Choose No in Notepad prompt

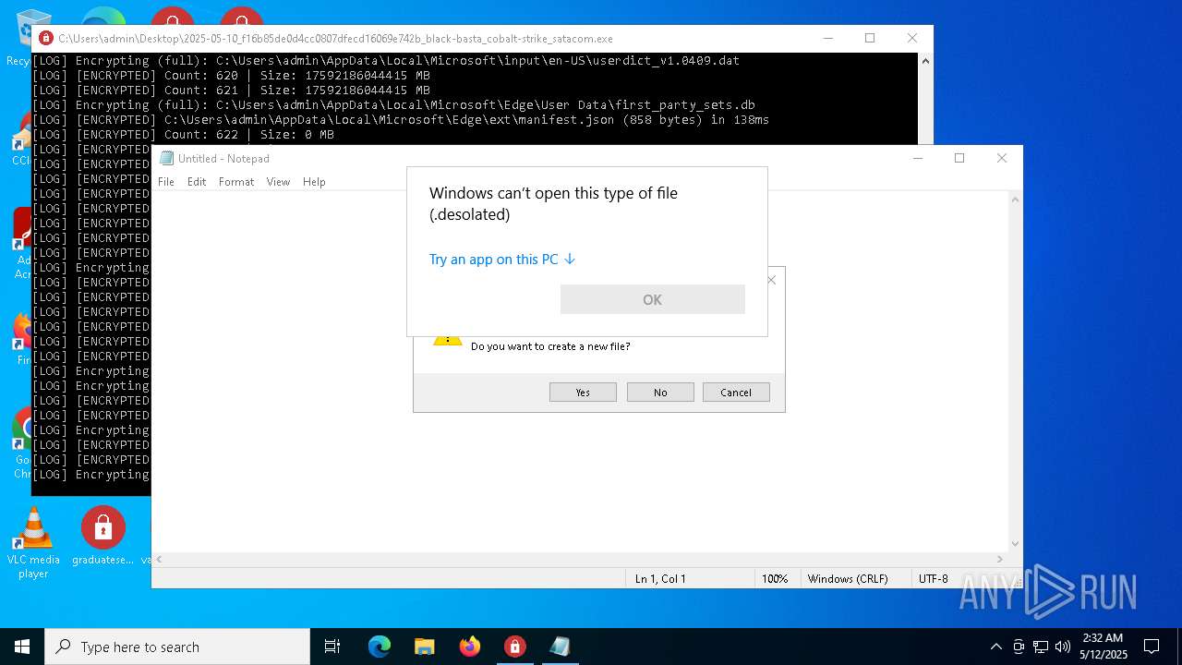coord(660,393)
